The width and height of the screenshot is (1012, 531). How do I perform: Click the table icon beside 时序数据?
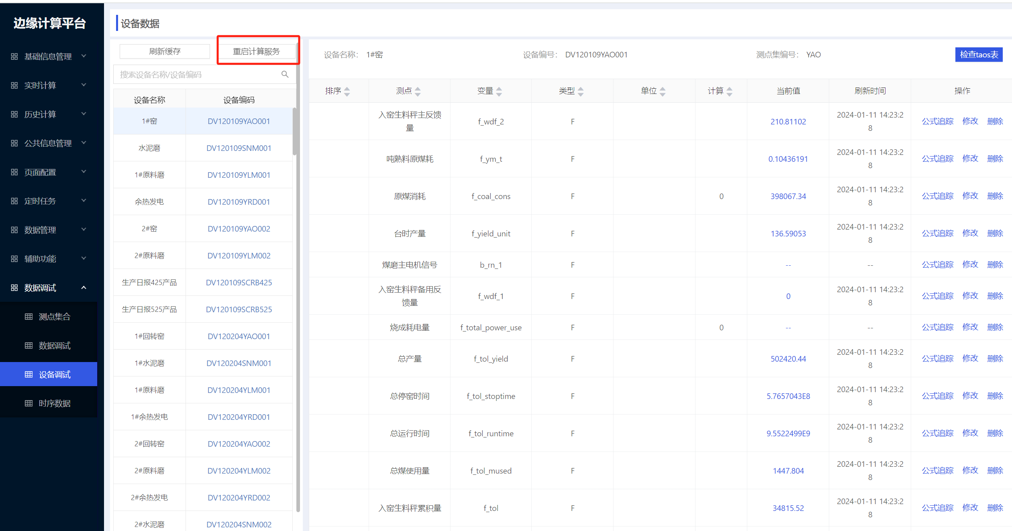tap(29, 403)
